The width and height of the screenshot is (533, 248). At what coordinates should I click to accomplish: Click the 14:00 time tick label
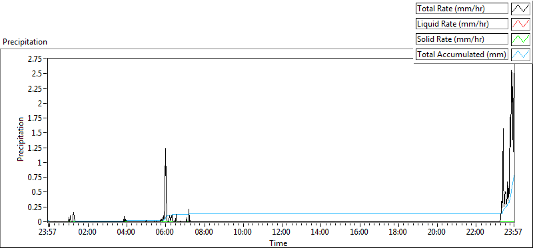(320, 233)
